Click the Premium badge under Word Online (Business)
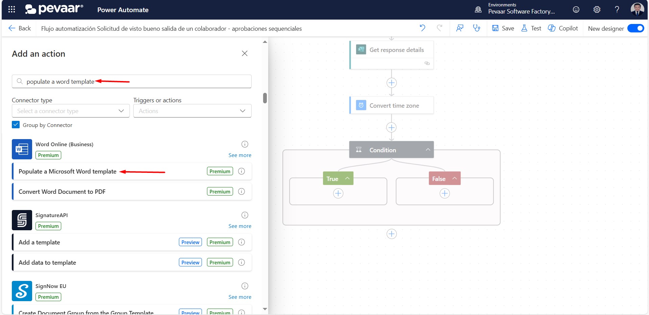 pyautogui.click(x=48, y=155)
